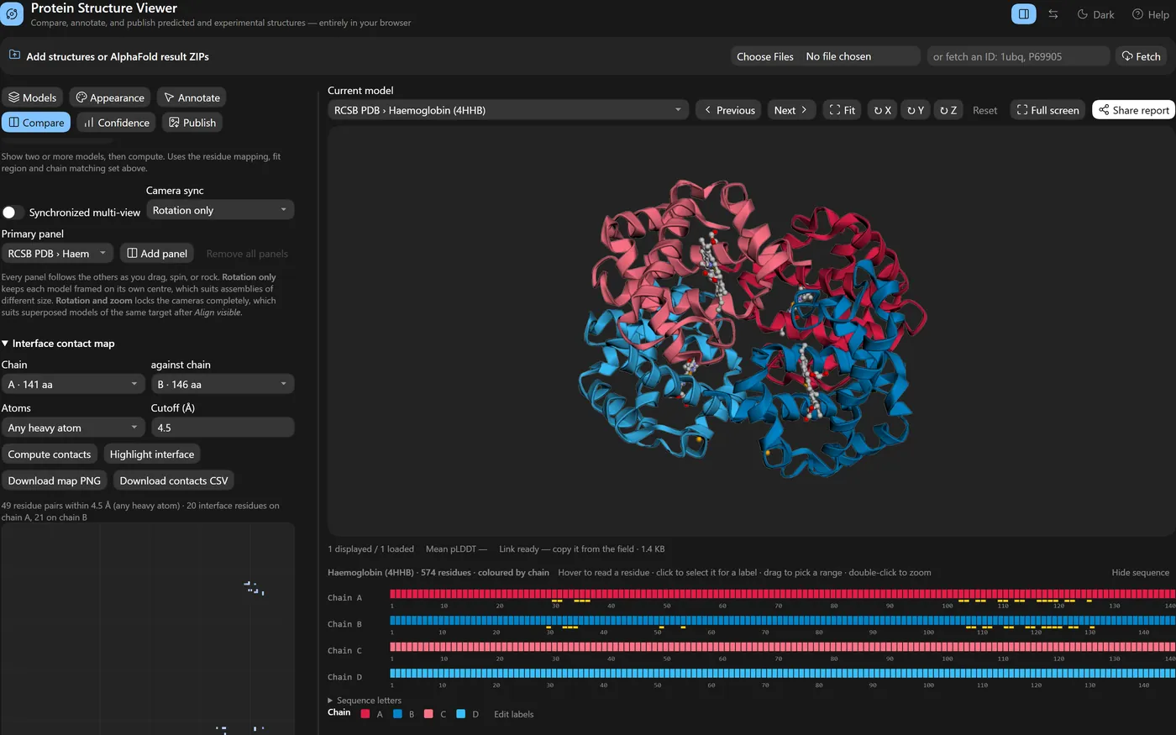Click the swap arrows icon in header
1176x735 pixels.
[1053, 14]
